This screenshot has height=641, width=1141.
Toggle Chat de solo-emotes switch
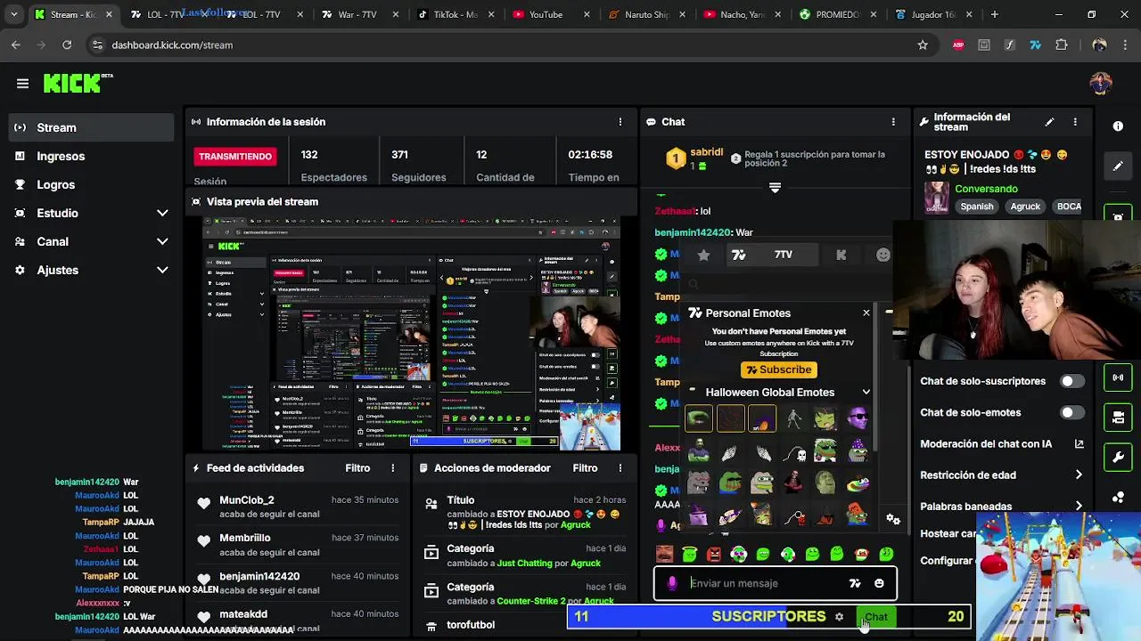[1072, 413]
